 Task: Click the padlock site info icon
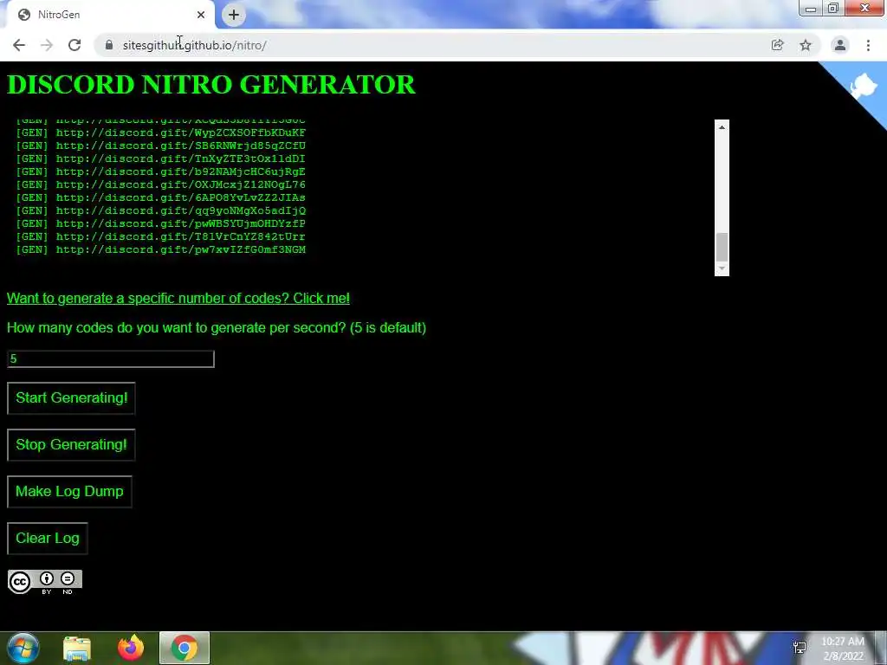109,45
